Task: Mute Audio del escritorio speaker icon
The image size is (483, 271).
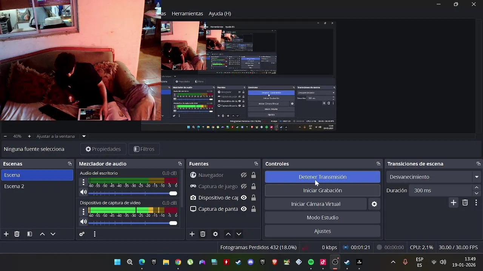Action: pyautogui.click(x=83, y=192)
